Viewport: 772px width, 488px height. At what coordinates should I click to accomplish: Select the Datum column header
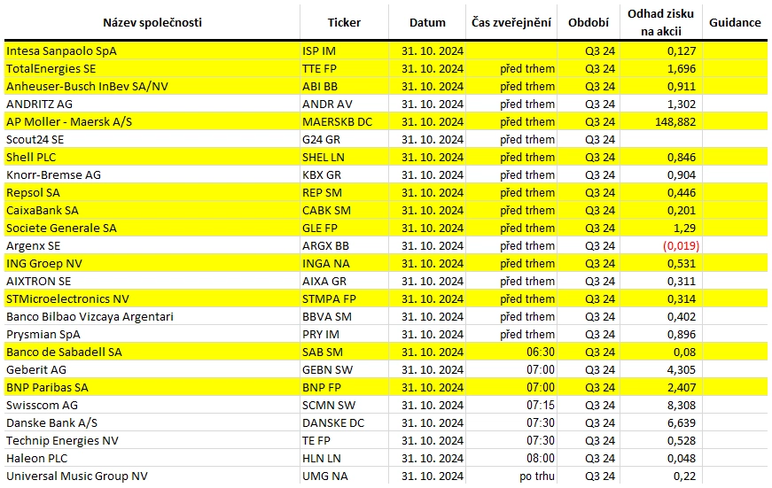point(427,23)
